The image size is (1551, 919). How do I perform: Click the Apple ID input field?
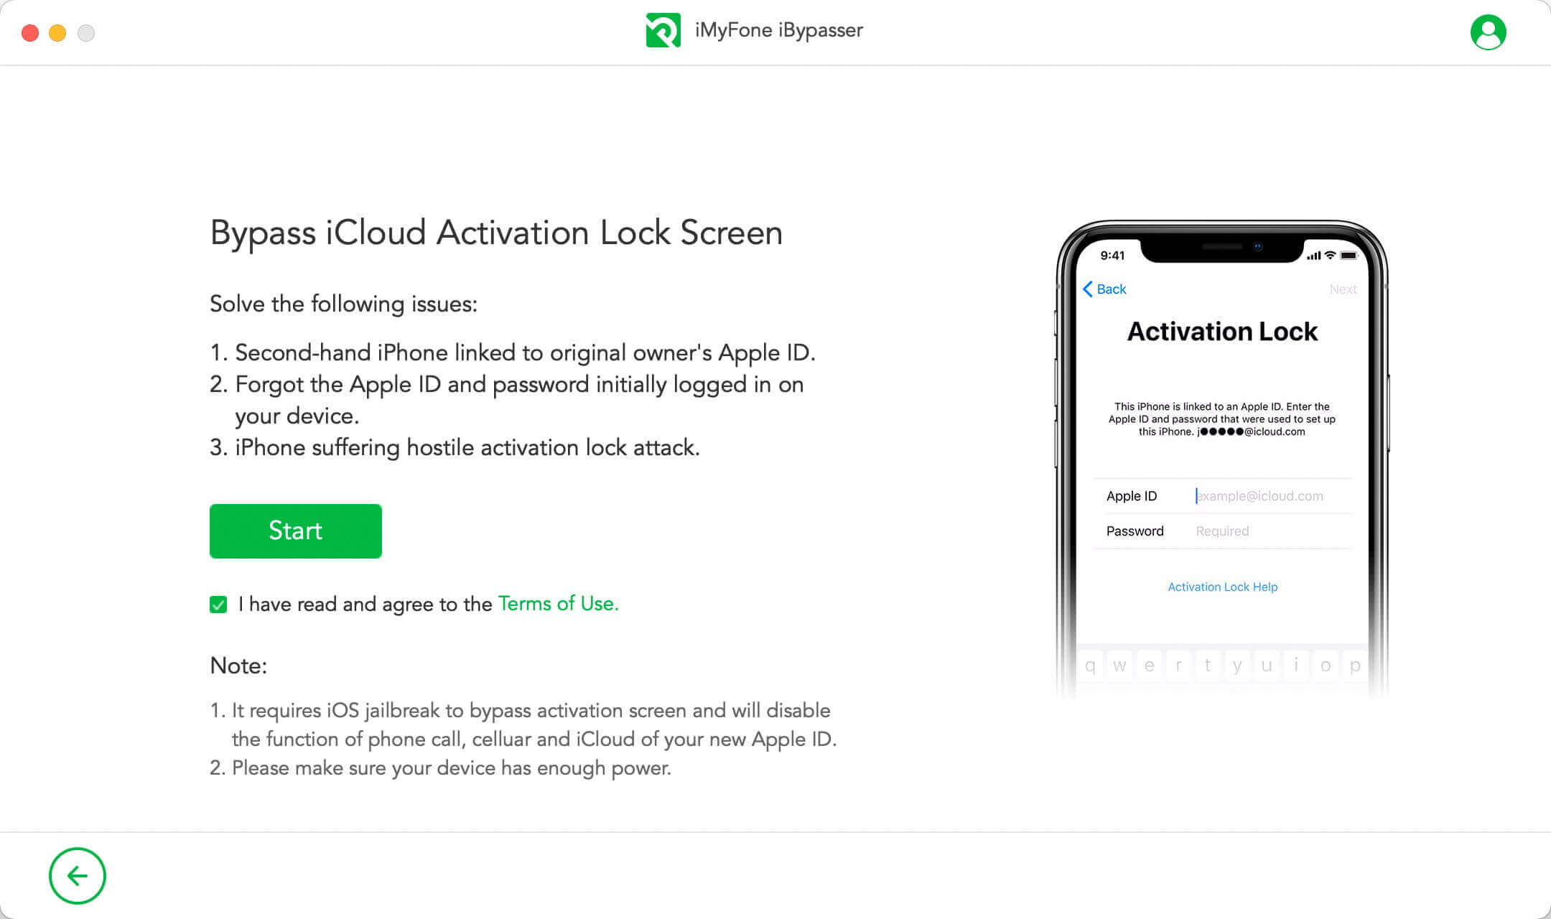[1270, 495]
